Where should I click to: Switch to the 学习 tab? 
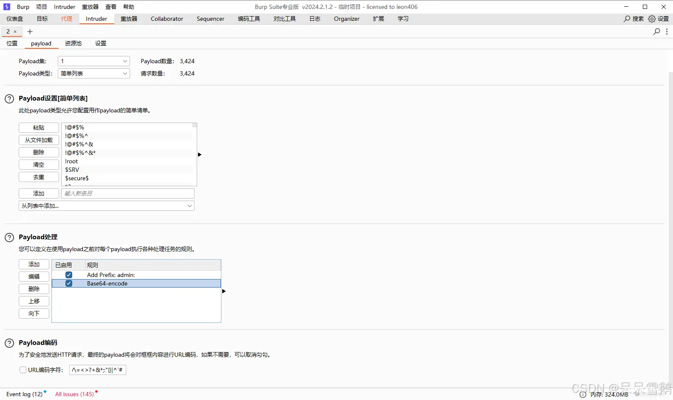pyautogui.click(x=403, y=19)
